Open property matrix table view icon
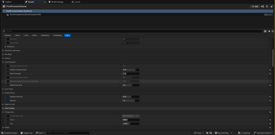 point(265,31)
